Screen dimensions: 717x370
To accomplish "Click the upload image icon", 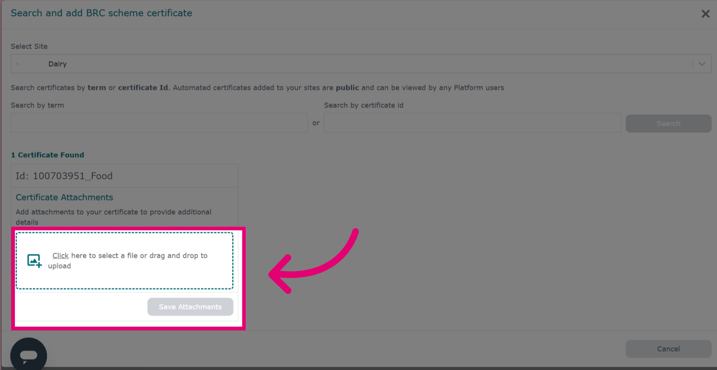I will (x=34, y=260).
